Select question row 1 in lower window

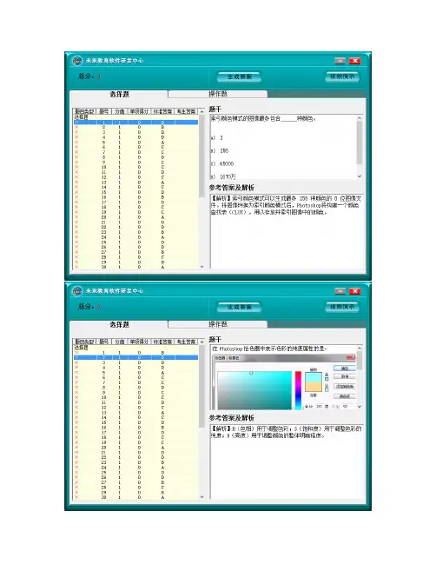[x=135, y=353]
